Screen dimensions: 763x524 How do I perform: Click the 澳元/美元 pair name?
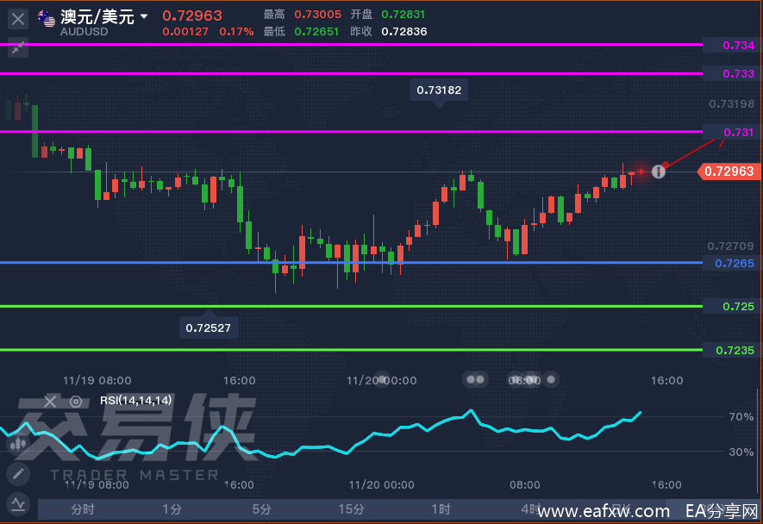(97, 16)
